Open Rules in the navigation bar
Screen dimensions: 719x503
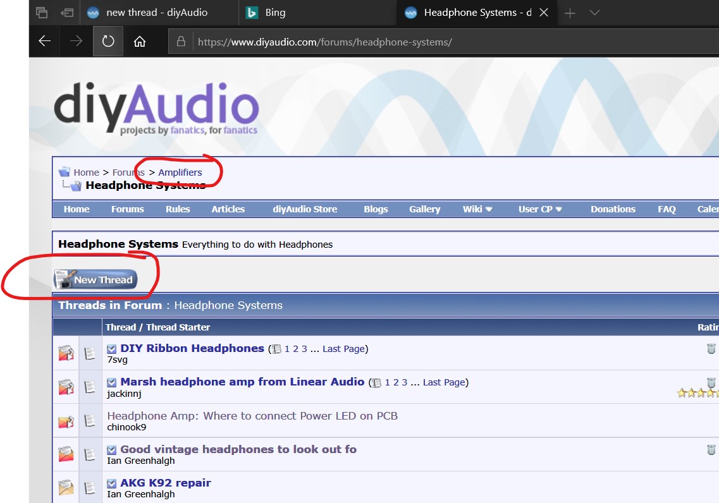click(178, 209)
